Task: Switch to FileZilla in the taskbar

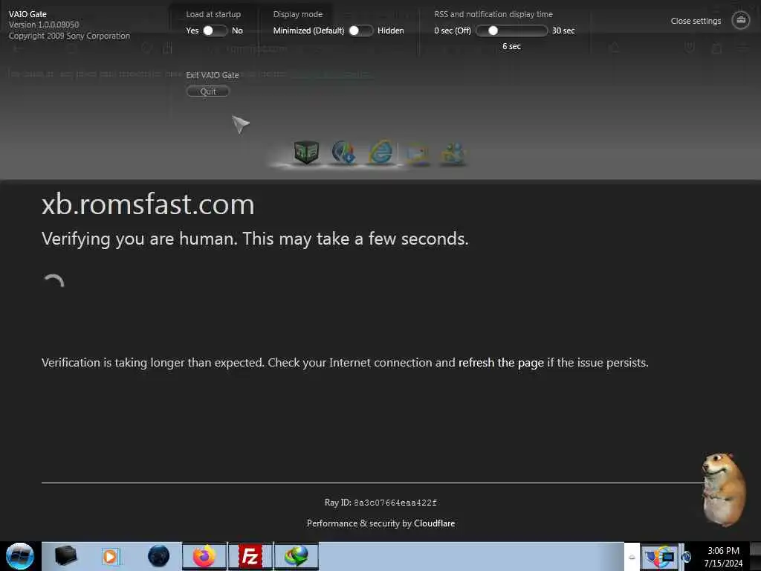Action: pyautogui.click(x=250, y=556)
